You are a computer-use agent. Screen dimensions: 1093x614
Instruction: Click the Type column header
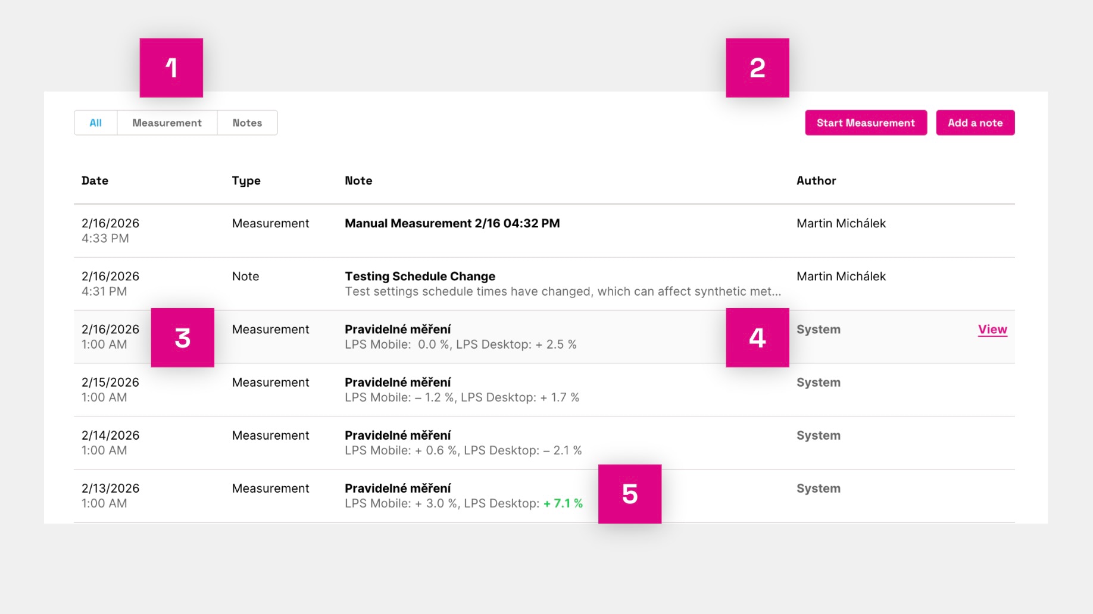point(246,181)
